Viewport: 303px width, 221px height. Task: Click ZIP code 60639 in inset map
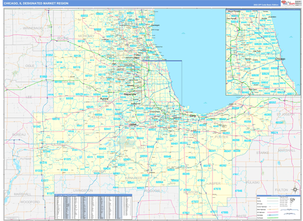coord(258,44)
